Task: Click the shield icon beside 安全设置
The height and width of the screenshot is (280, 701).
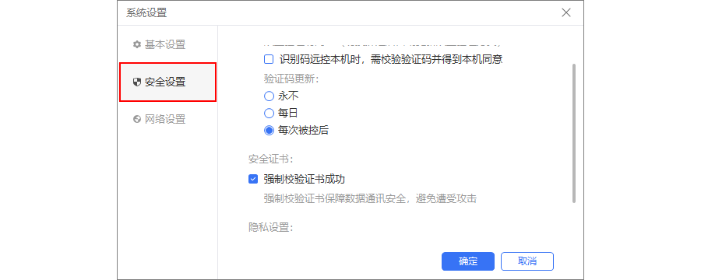Action: 137,82
